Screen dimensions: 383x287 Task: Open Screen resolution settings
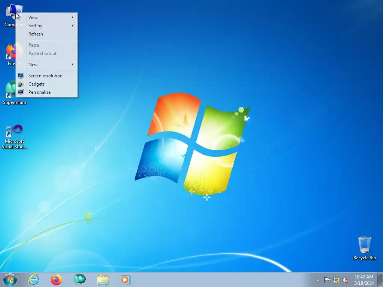47,75
